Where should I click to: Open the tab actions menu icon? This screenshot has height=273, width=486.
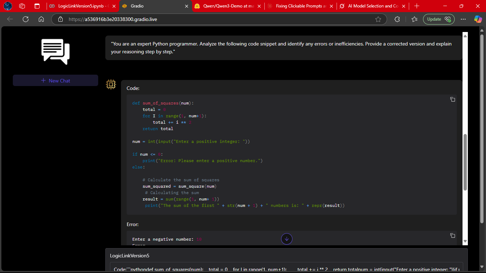[37, 6]
